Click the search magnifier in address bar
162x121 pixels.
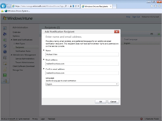click(x=66, y=6)
